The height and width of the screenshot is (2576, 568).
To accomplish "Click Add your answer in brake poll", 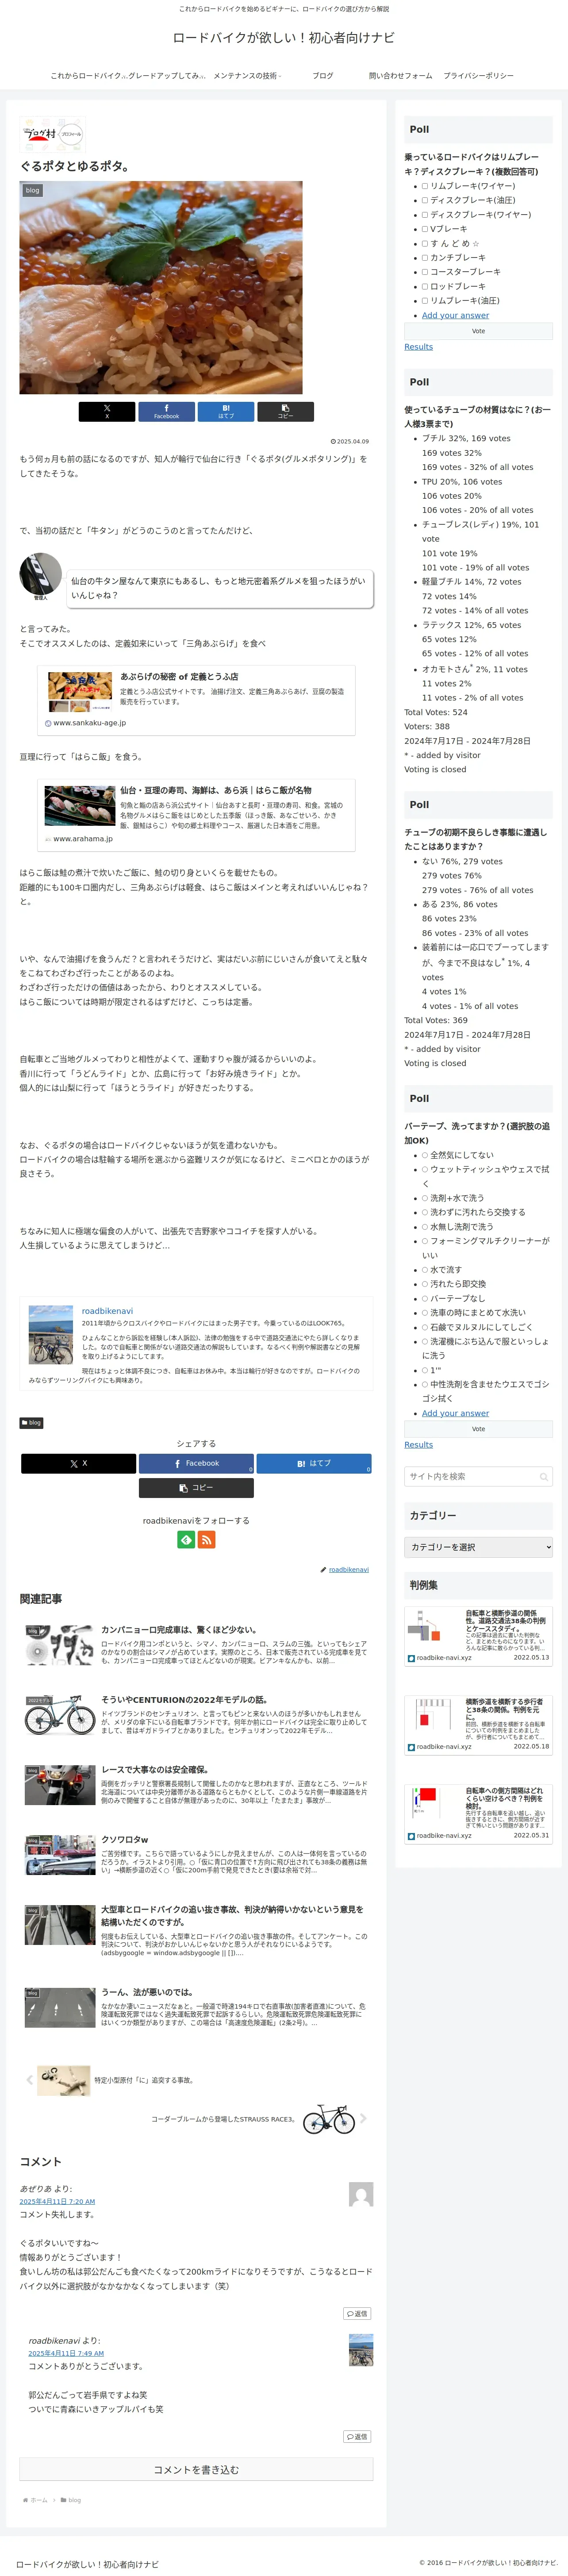I will point(455,315).
